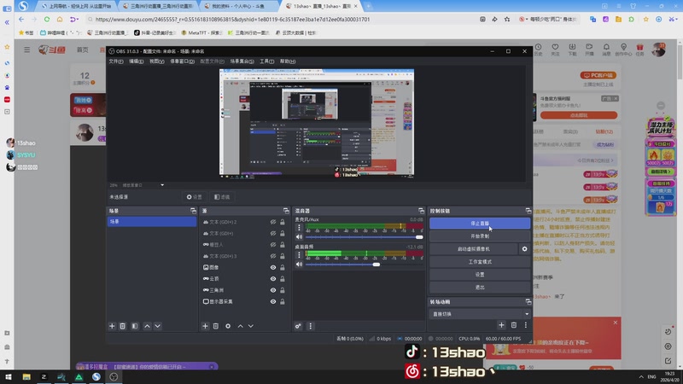Open preview zoom percentage dropdown arrow

pyautogui.click(x=162, y=185)
